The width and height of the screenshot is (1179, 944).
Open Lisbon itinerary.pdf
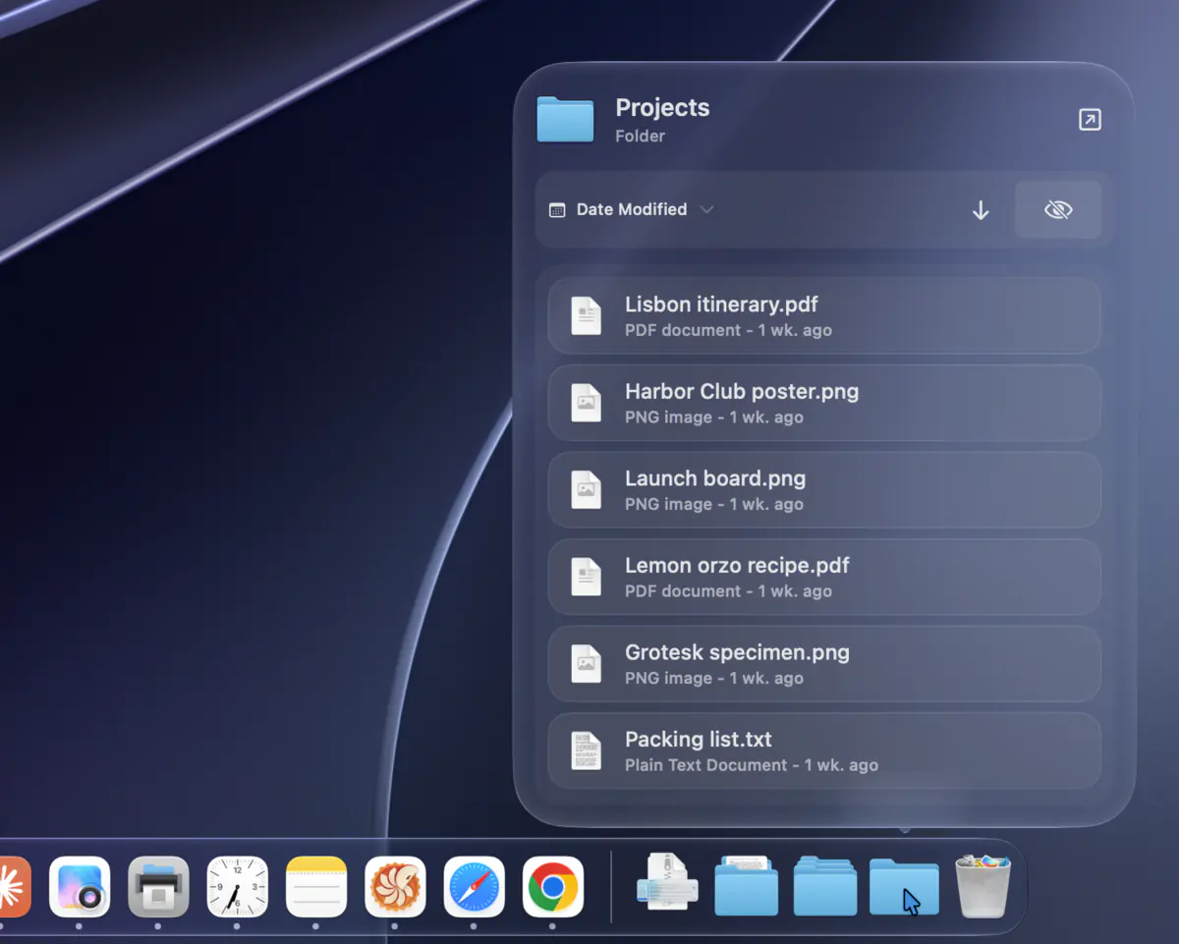(823, 316)
